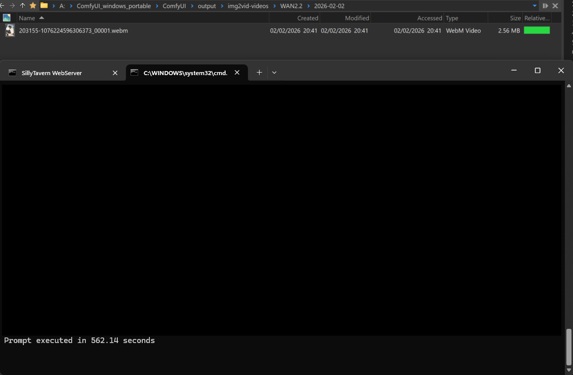Navigate up one folder level
This screenshot has width=573, height=375.
22,6
